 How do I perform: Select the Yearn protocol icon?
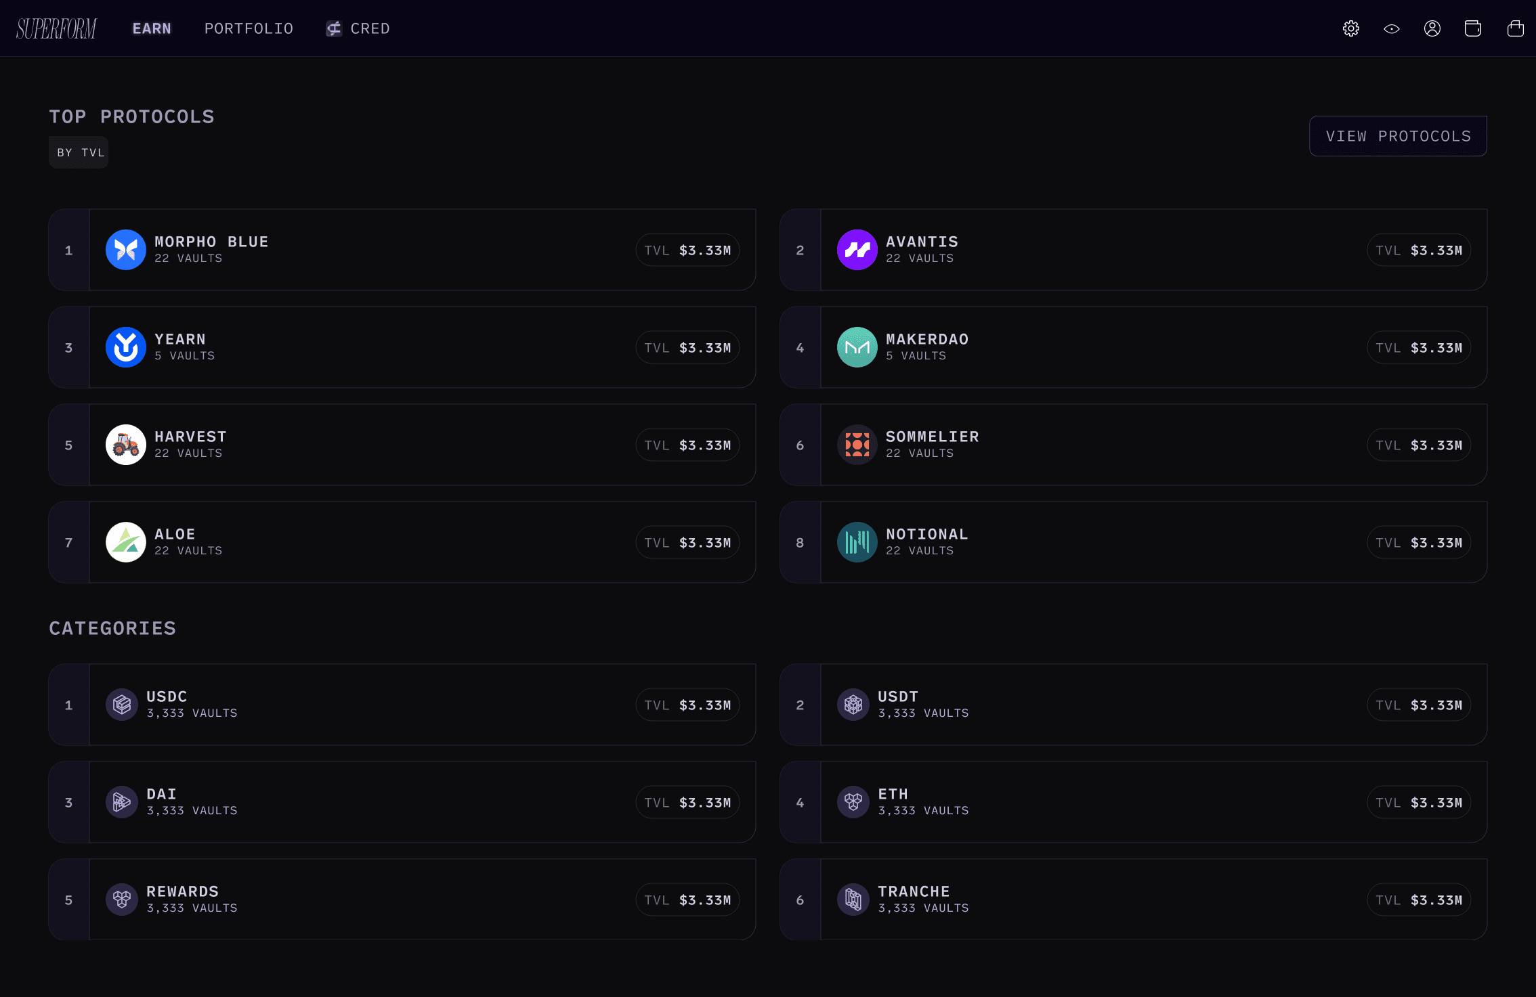point(126,347)
